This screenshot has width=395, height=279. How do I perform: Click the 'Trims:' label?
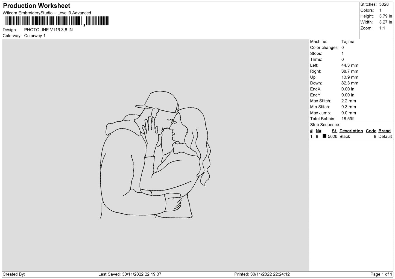(x=316, y=60)
